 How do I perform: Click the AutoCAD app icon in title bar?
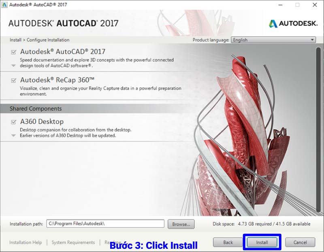tap(4, 5)
